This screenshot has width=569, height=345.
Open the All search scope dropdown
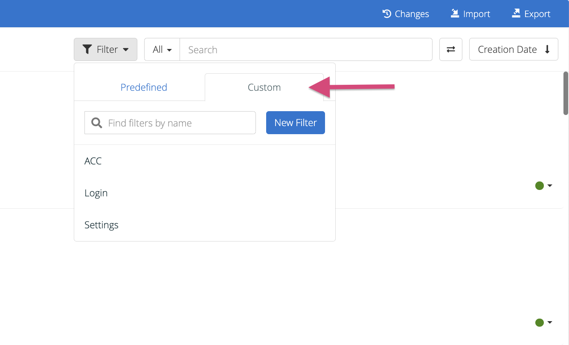(x=162, y=49)
